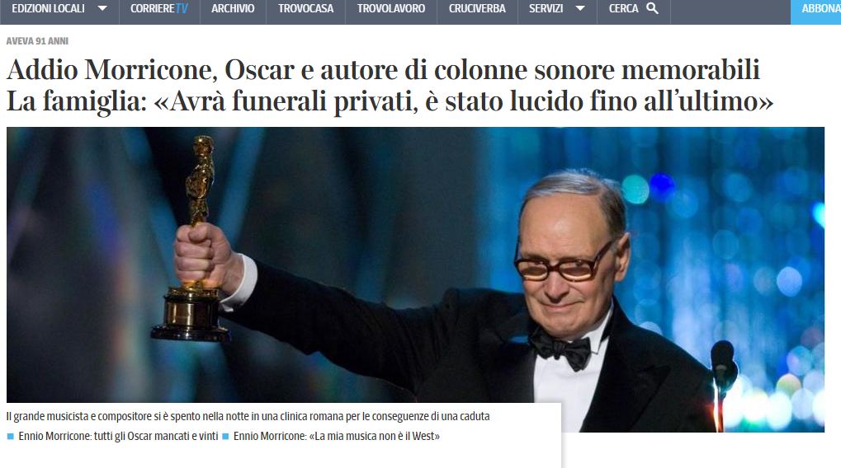The image size is (841, 468).
Task: Open the Corriere TV section
Action: tap(159, 8)
